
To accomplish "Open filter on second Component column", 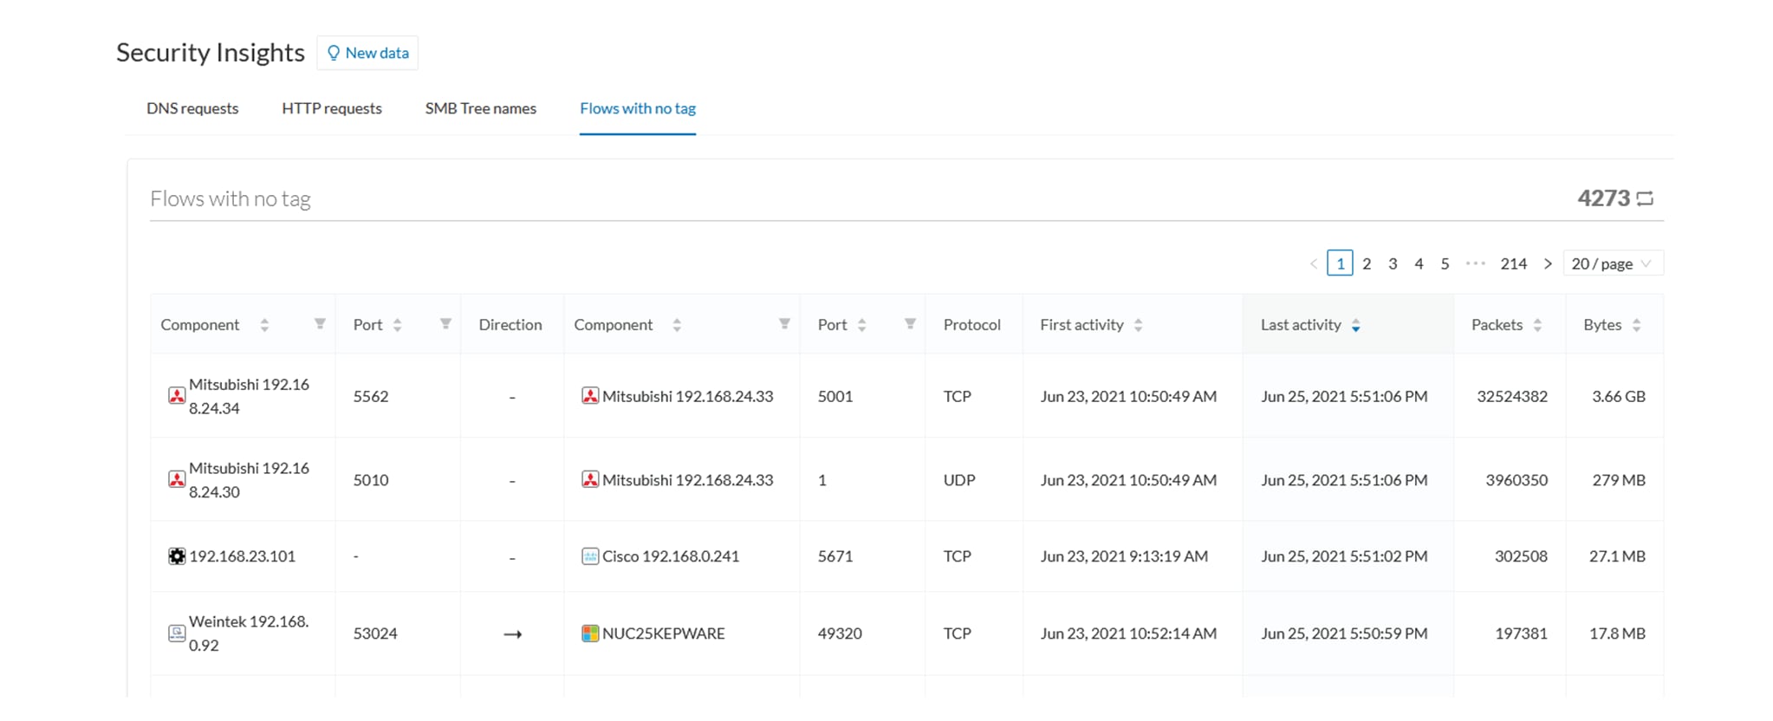I will tap(784, 324).
